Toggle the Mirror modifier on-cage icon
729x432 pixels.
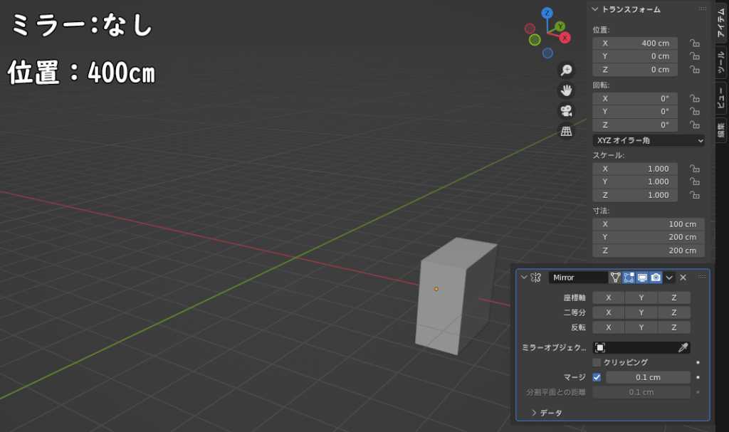tap(615, 278)
